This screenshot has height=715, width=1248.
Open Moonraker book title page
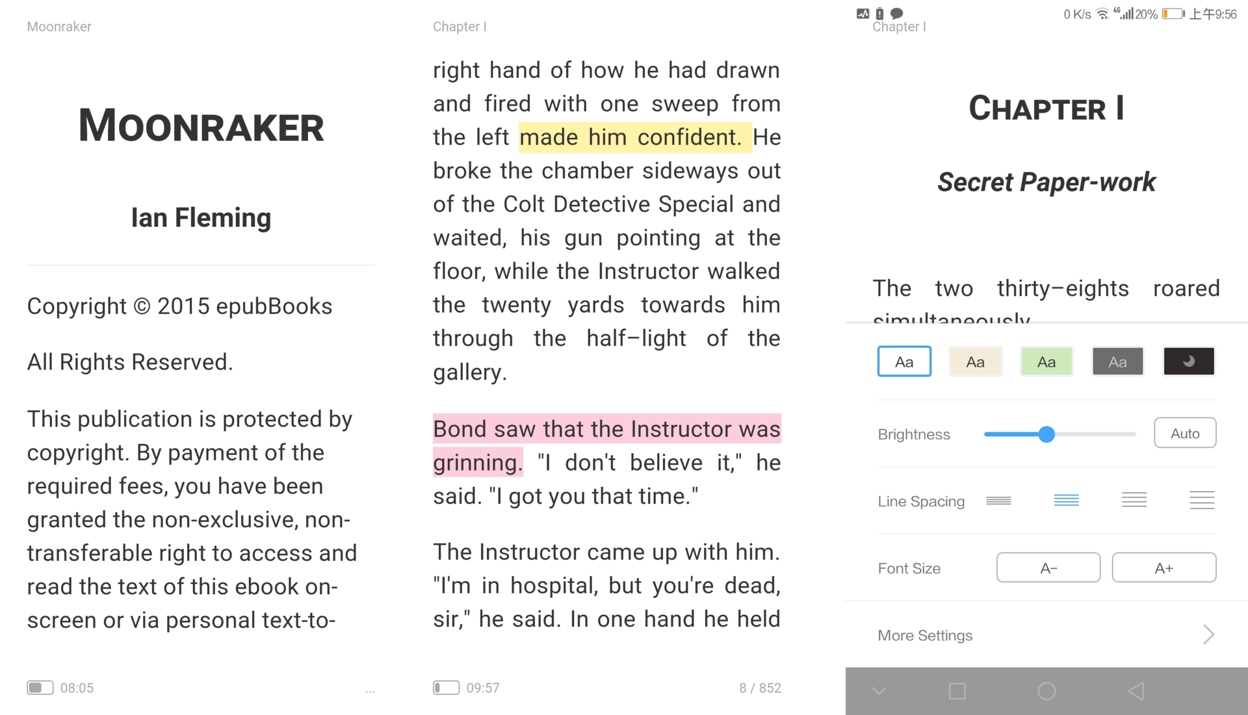201,126
